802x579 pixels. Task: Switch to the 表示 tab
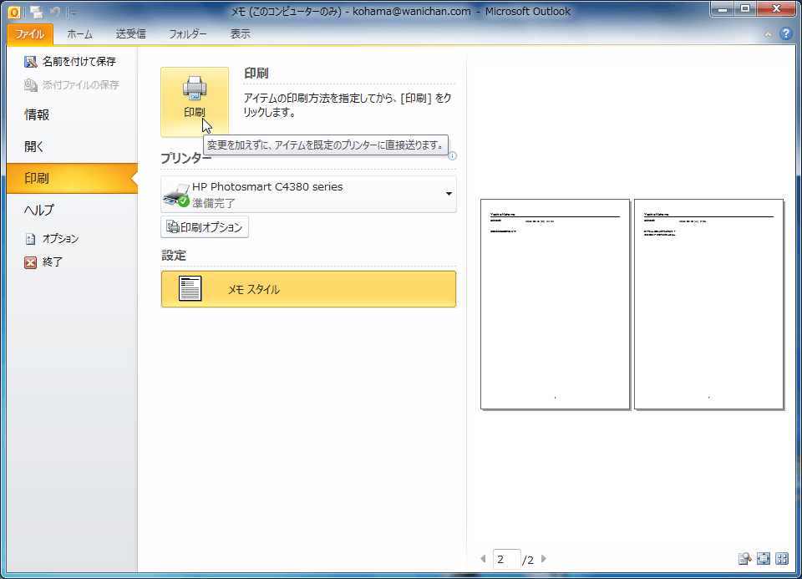(240, 34)
